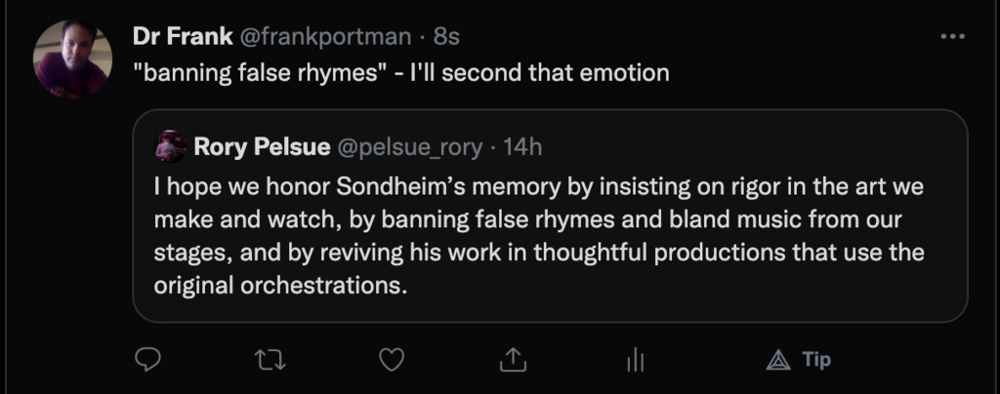This screenshot has width=1000, height=394.
Task: Open the three-dot more options menu
Action: (x=951, y=36)
